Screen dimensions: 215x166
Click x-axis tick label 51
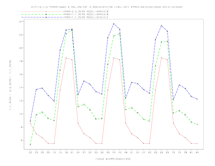(132, 152)
